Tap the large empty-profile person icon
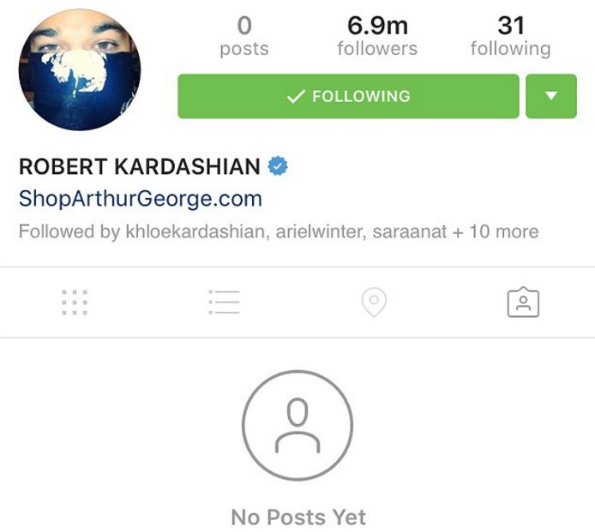 point(297,426)
